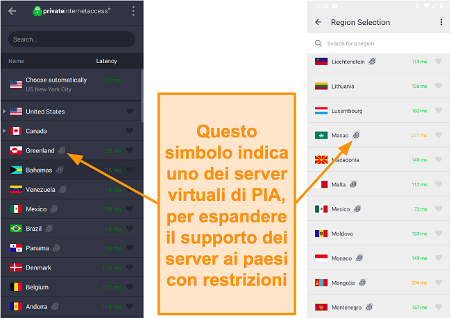Favorite Liechtenstein in Region Selection

tap(439, 61)
